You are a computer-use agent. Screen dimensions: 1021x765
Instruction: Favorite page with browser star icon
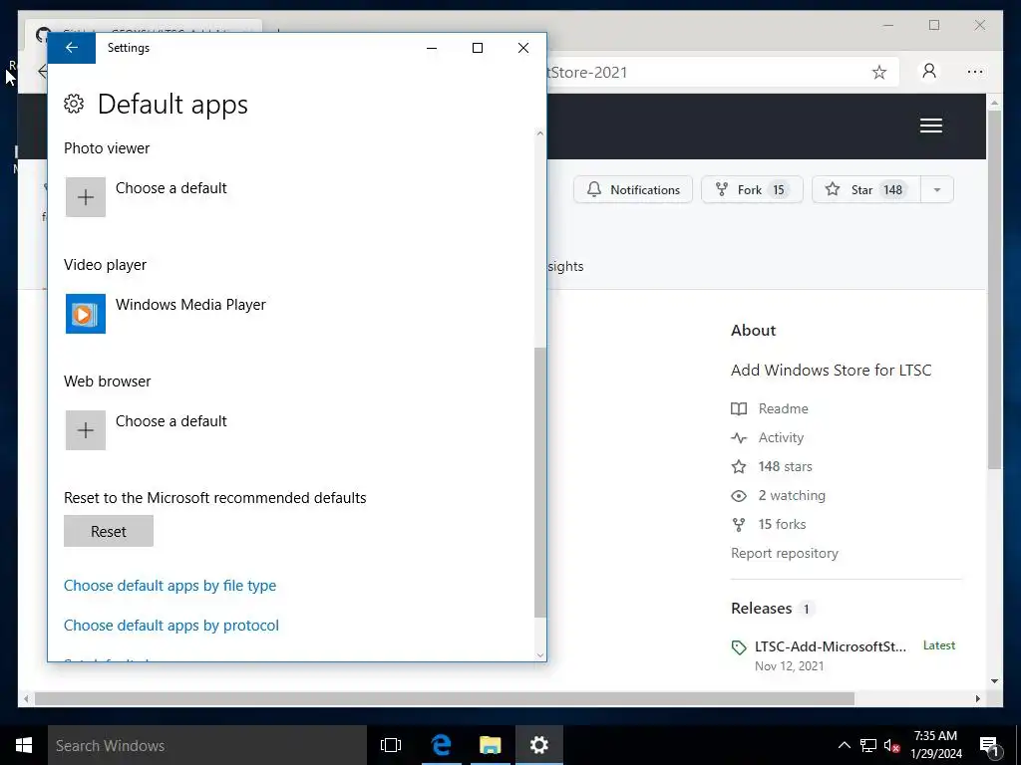pos(879,72)
